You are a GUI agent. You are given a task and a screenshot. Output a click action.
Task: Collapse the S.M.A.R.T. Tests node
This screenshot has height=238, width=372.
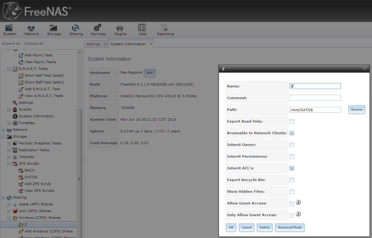coord(9,69)
